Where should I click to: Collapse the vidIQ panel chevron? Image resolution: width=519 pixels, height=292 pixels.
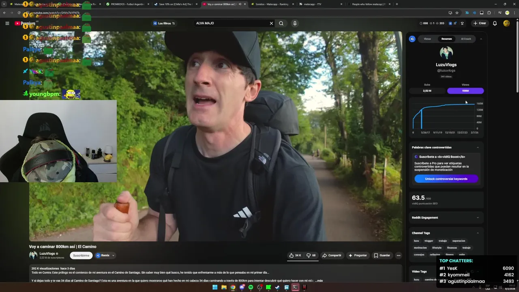pos(481,39)
